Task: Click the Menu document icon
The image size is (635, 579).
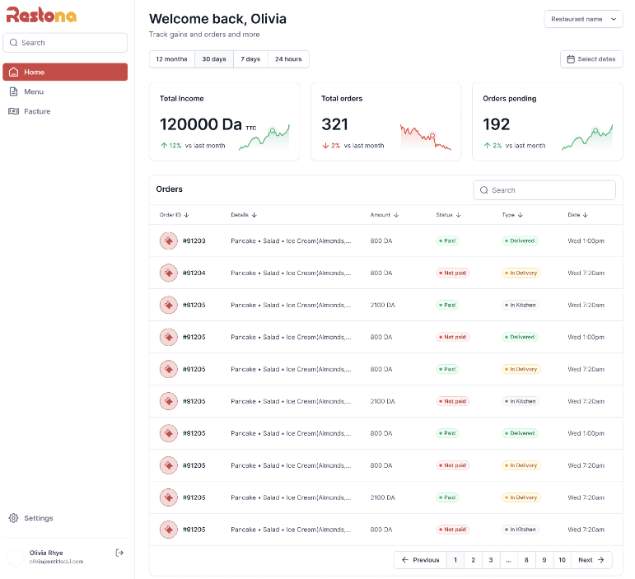Action: pyautogui.click(x=14, y=91)
